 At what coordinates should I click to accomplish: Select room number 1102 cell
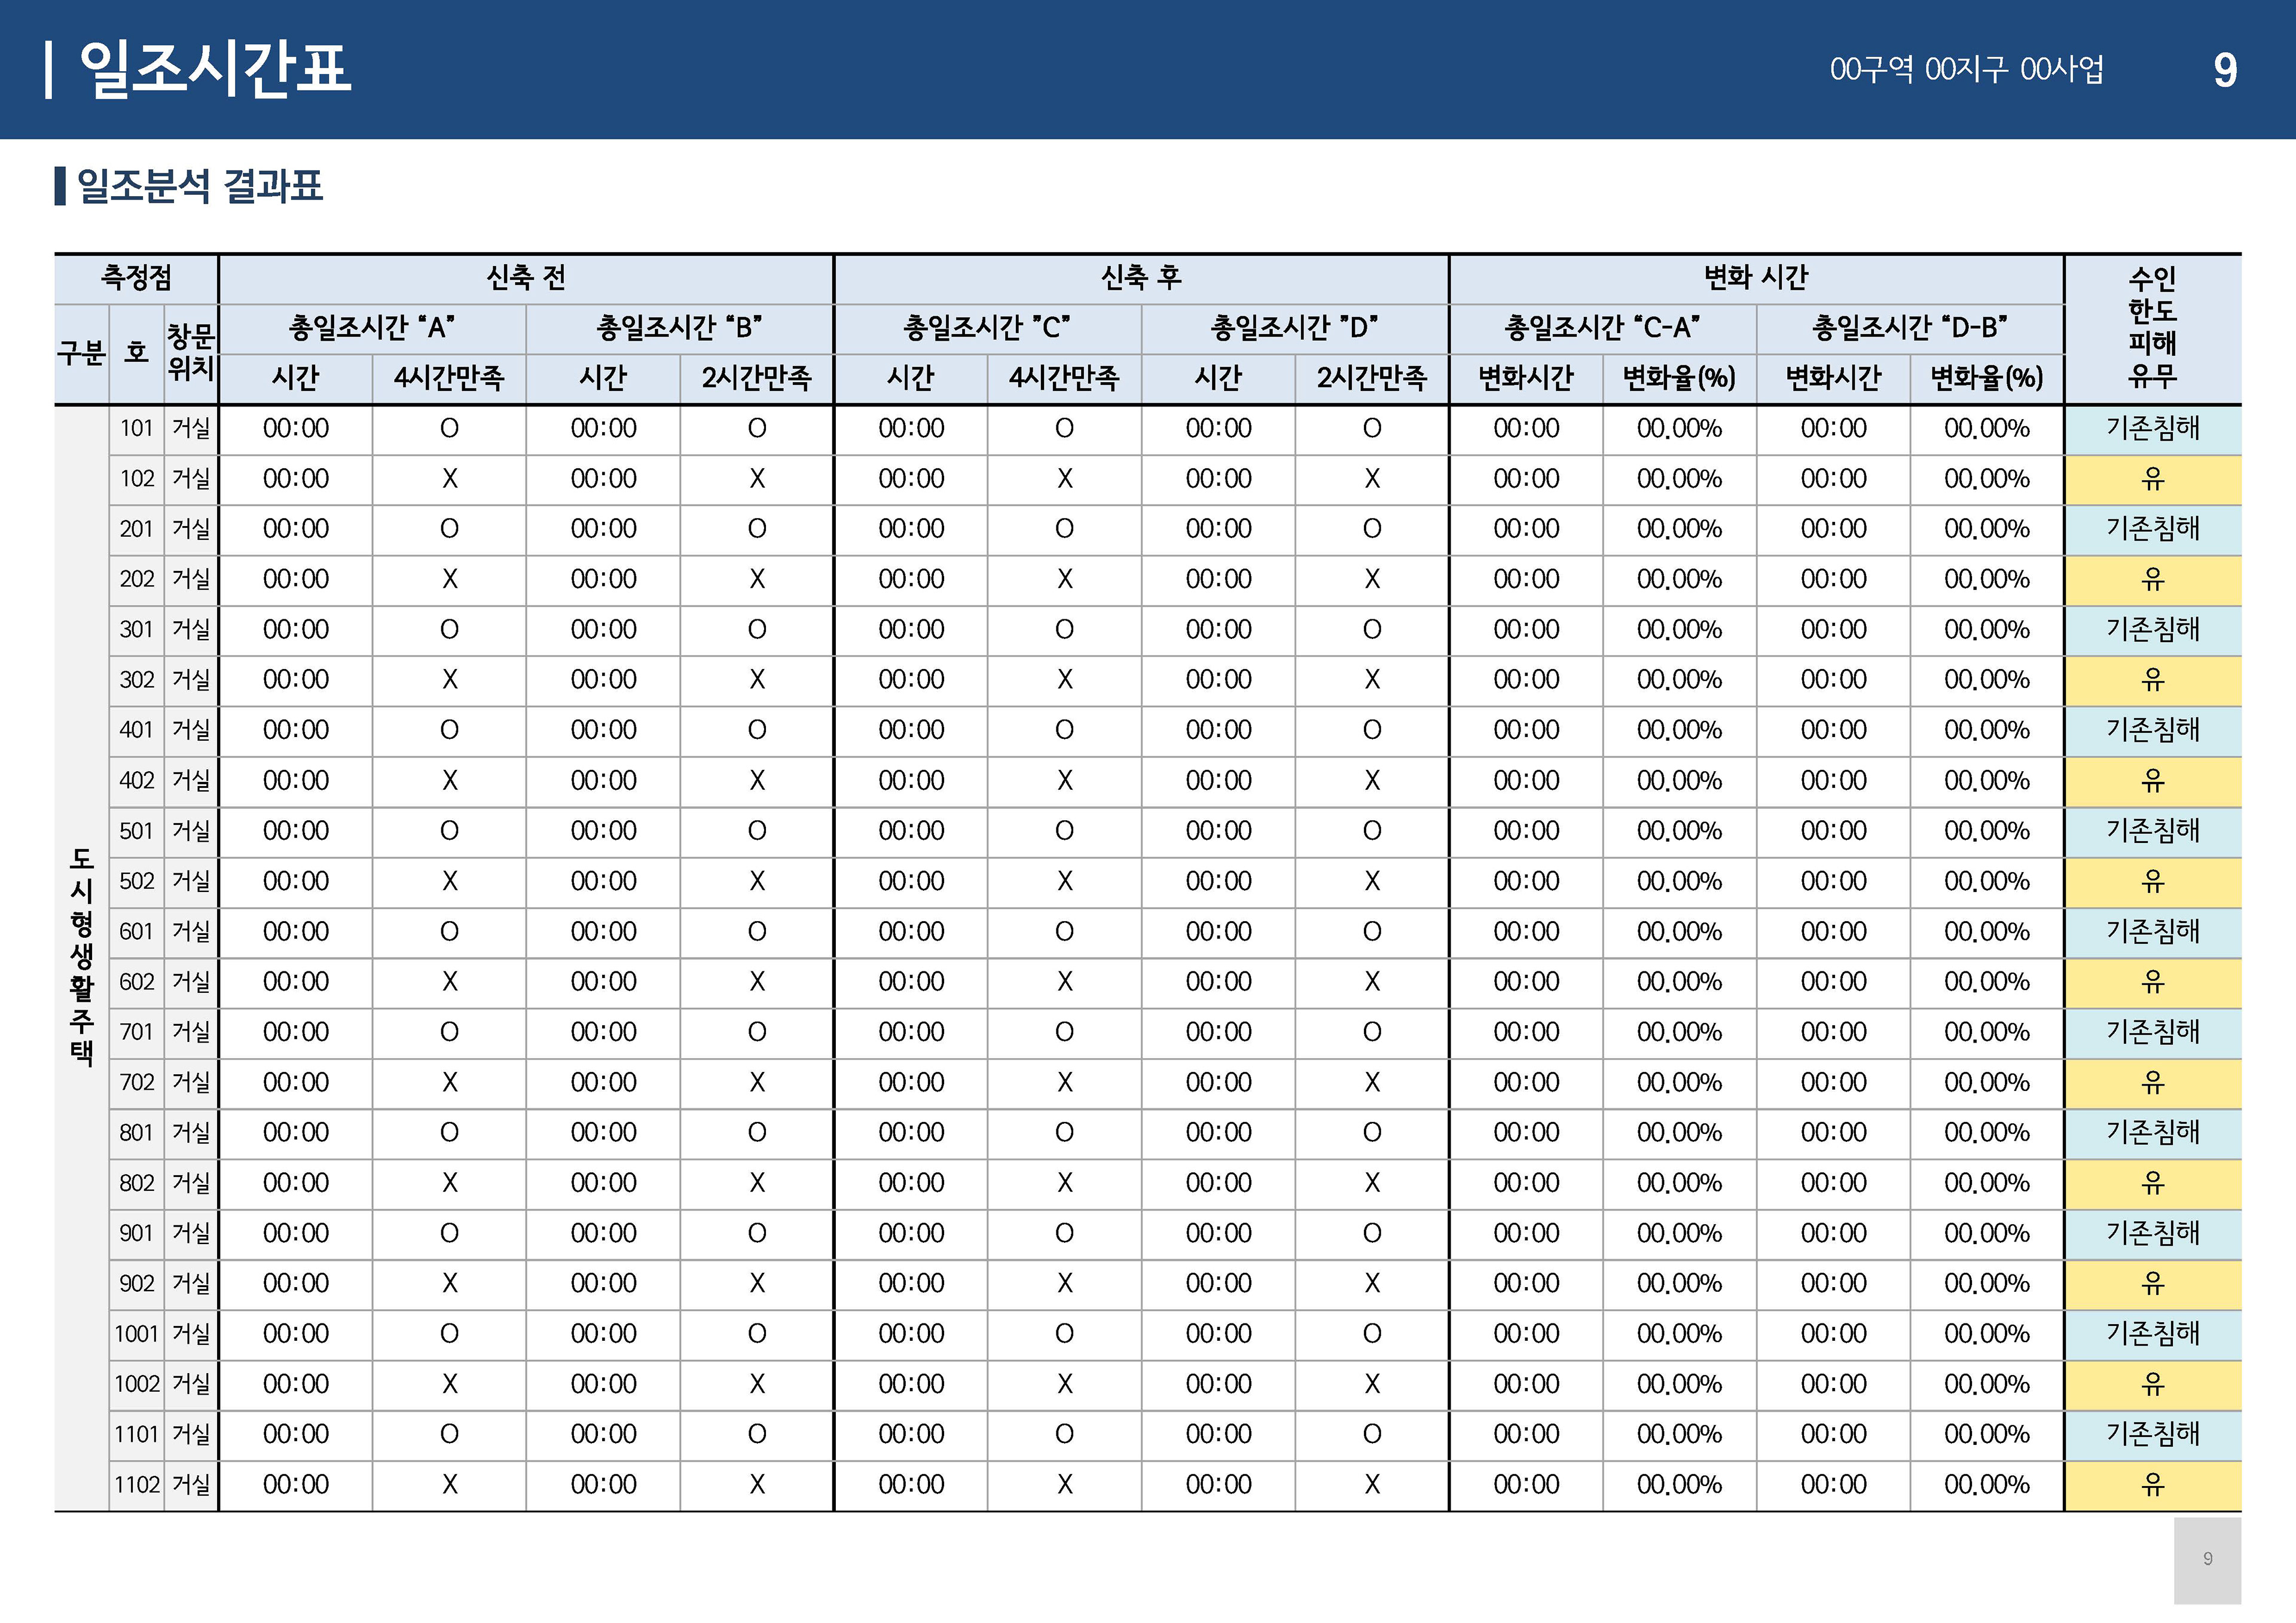[136, 1485]
